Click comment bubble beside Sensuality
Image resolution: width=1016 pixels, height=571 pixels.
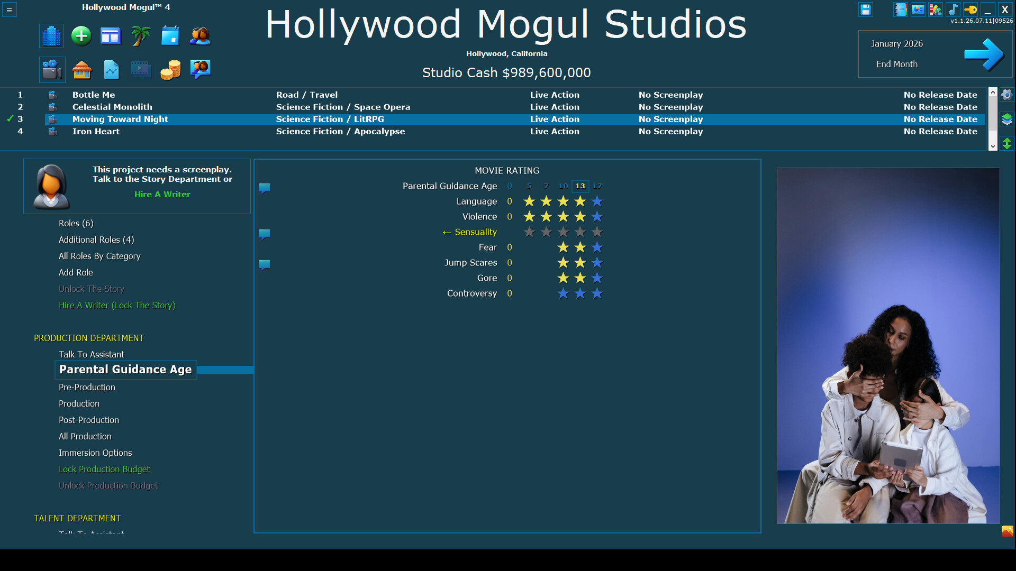[265, 234]
